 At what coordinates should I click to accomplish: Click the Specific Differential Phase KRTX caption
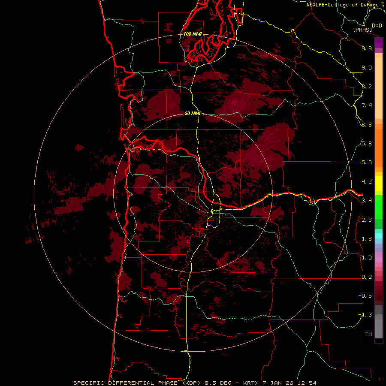pyautogui.click(x=195, y=383)
